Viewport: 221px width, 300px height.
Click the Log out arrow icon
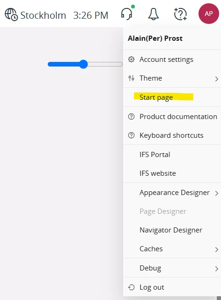(132, 287)
